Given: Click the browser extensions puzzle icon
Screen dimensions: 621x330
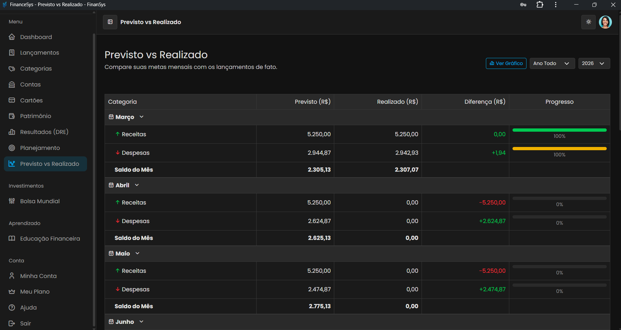Looking at the screenshot, I should tap(540, 5).
